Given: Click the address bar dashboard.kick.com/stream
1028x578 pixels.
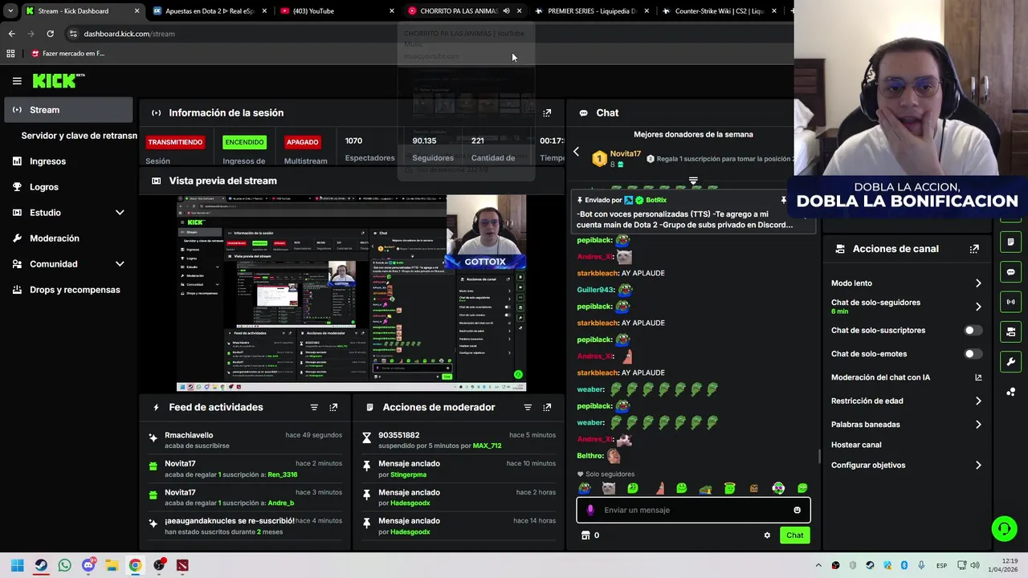Looking at the screenshot, I should (x=128, y=34).
